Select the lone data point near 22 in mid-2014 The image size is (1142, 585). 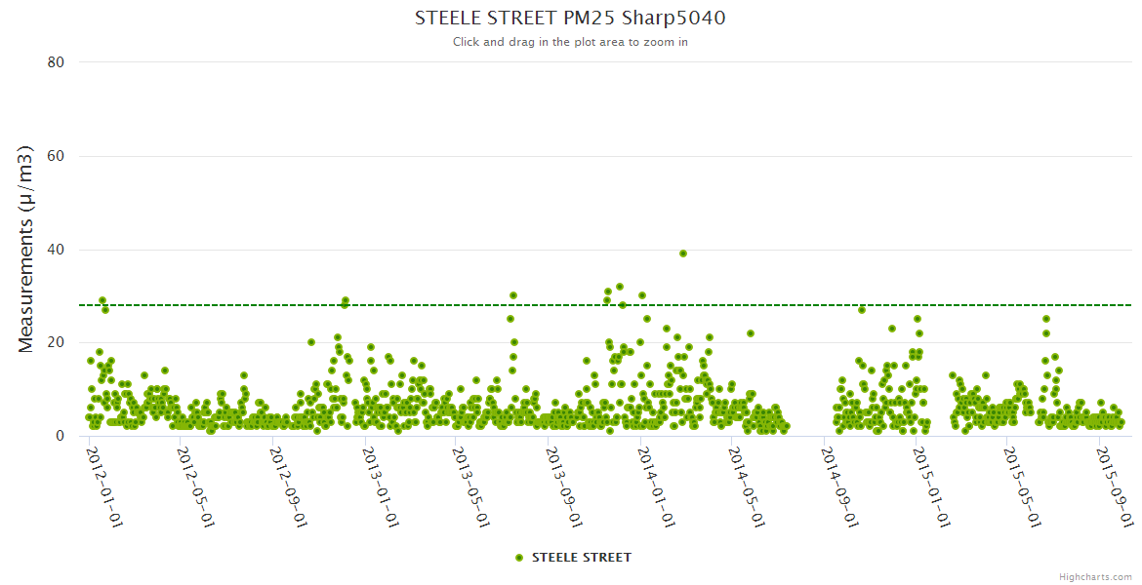click(751, 333)
